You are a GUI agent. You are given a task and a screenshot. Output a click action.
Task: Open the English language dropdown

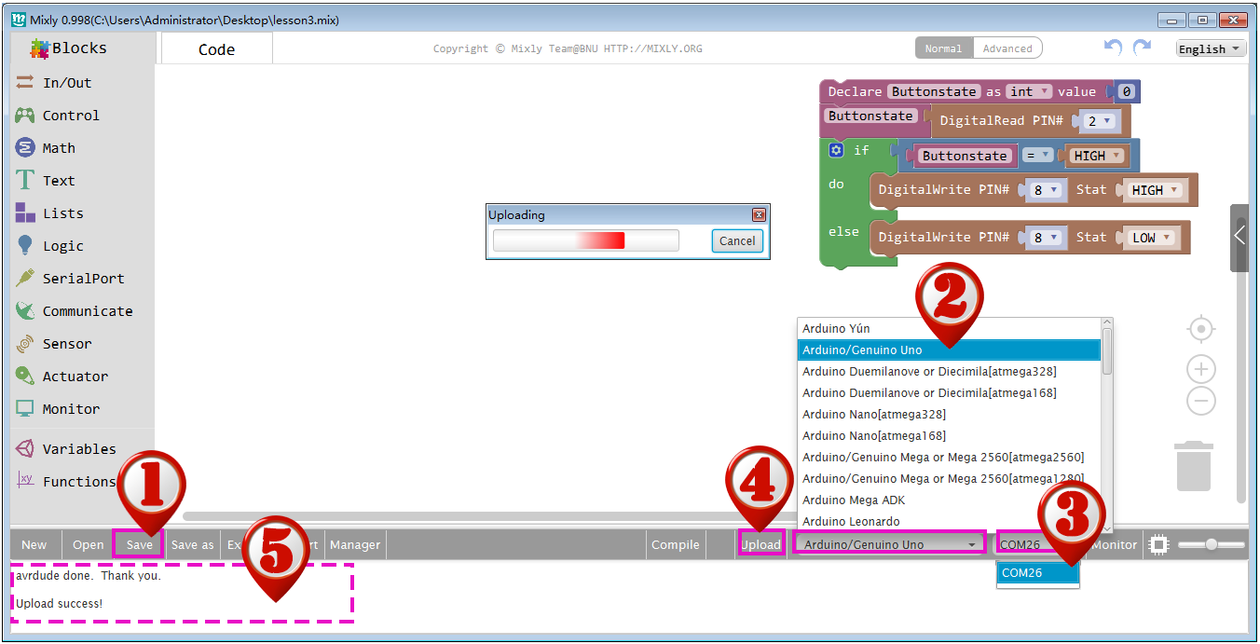(1211, 49)
